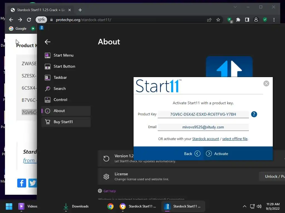The height and width of the screenshot is (213, 285).
Task: Close the Stardock Start11 Crack tab
Action: [69, 10]
